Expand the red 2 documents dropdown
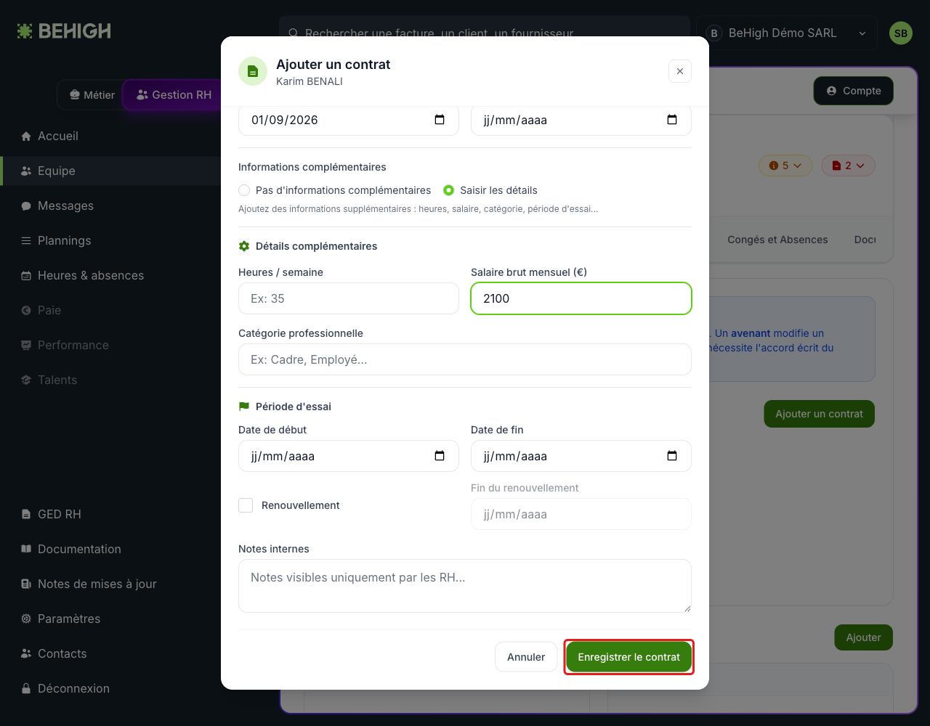Viewport: 930px width, 726px height. (x=849, y=166)
